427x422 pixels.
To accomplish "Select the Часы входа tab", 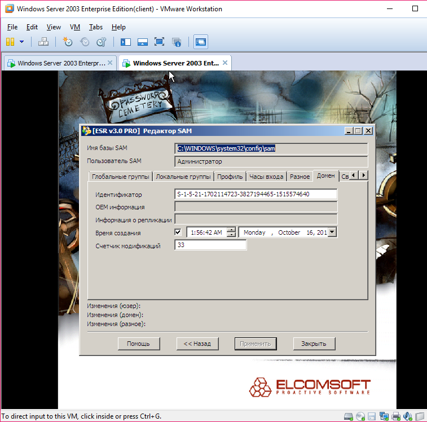I will pos(266,177).
